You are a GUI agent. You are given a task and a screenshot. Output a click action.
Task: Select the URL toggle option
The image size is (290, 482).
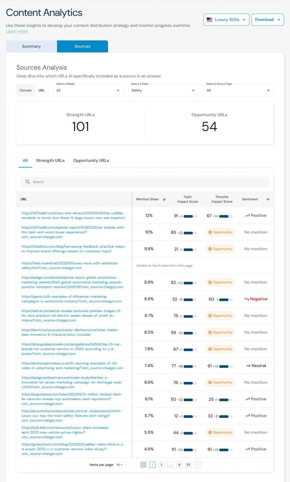tap(42, 90)
